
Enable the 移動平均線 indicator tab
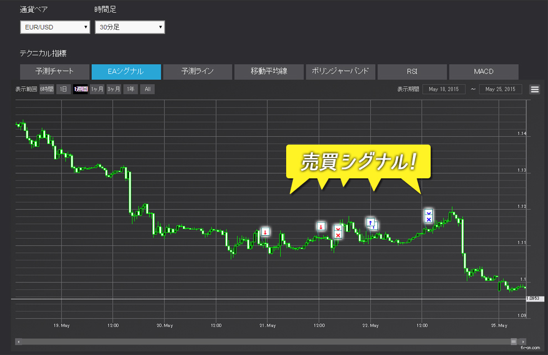269,71
